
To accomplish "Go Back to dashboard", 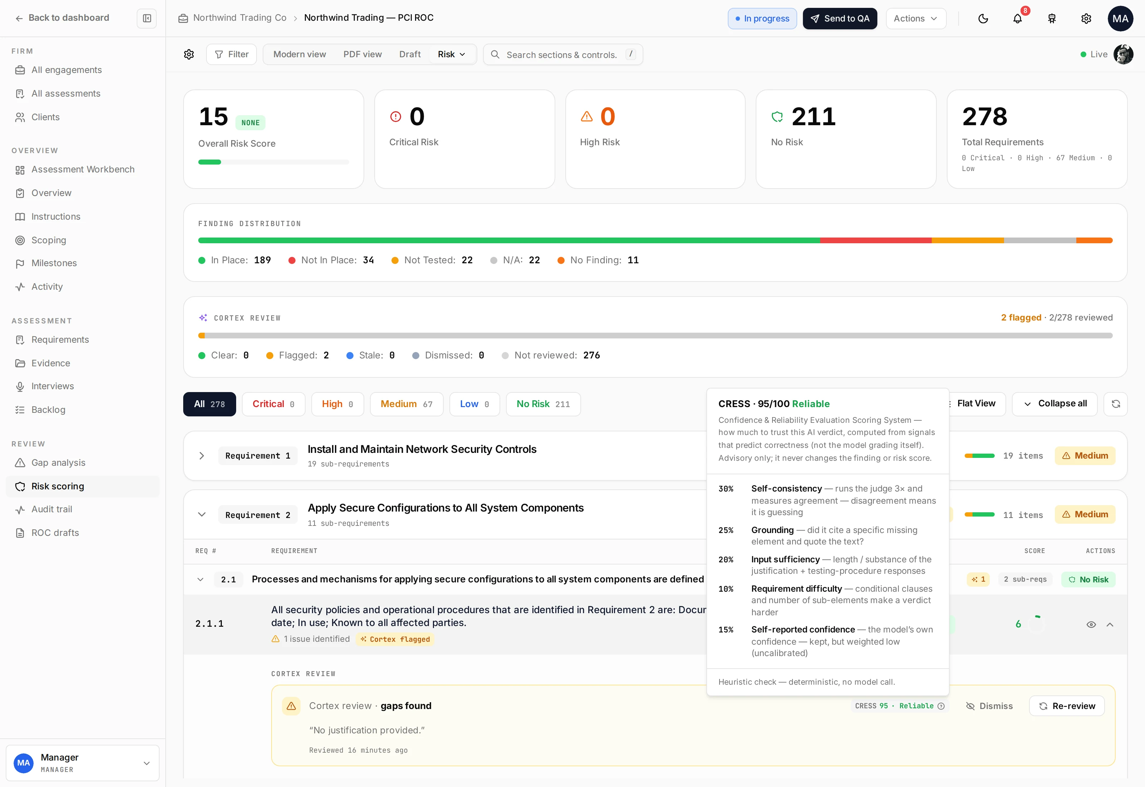I will [62, 18].
